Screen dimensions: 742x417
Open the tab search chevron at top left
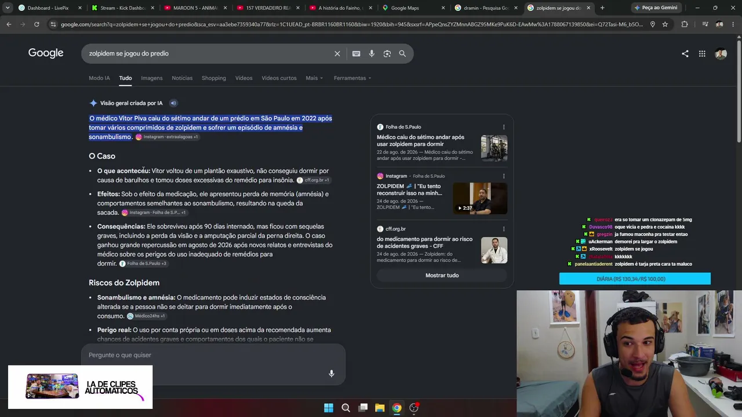(8, 8)
